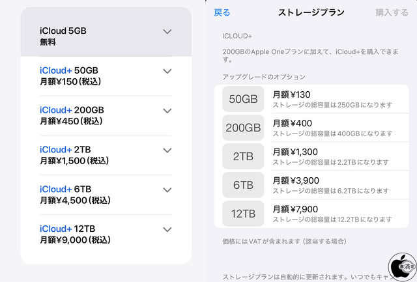Expand the iCloud+ 12TB plan chevron

tap(167, 229)
